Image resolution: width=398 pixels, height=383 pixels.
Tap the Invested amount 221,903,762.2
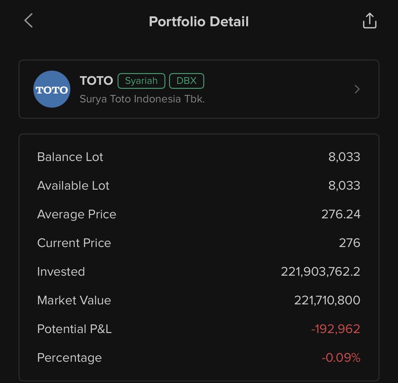coord(320,272)
